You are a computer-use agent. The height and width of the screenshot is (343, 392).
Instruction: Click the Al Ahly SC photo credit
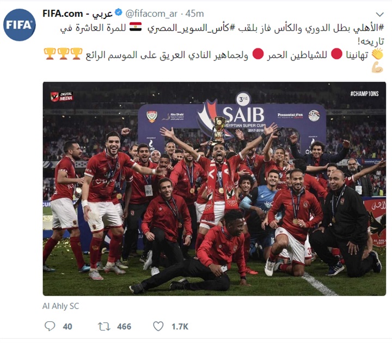pos(61,306)
